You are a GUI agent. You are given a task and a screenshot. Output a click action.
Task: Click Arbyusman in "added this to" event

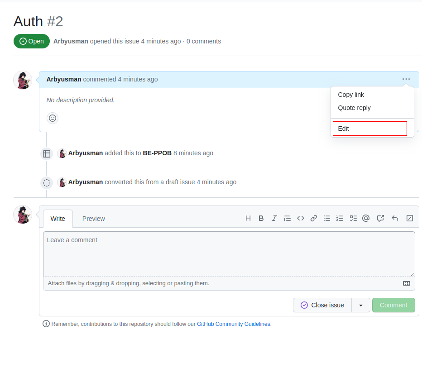point(85,153)
